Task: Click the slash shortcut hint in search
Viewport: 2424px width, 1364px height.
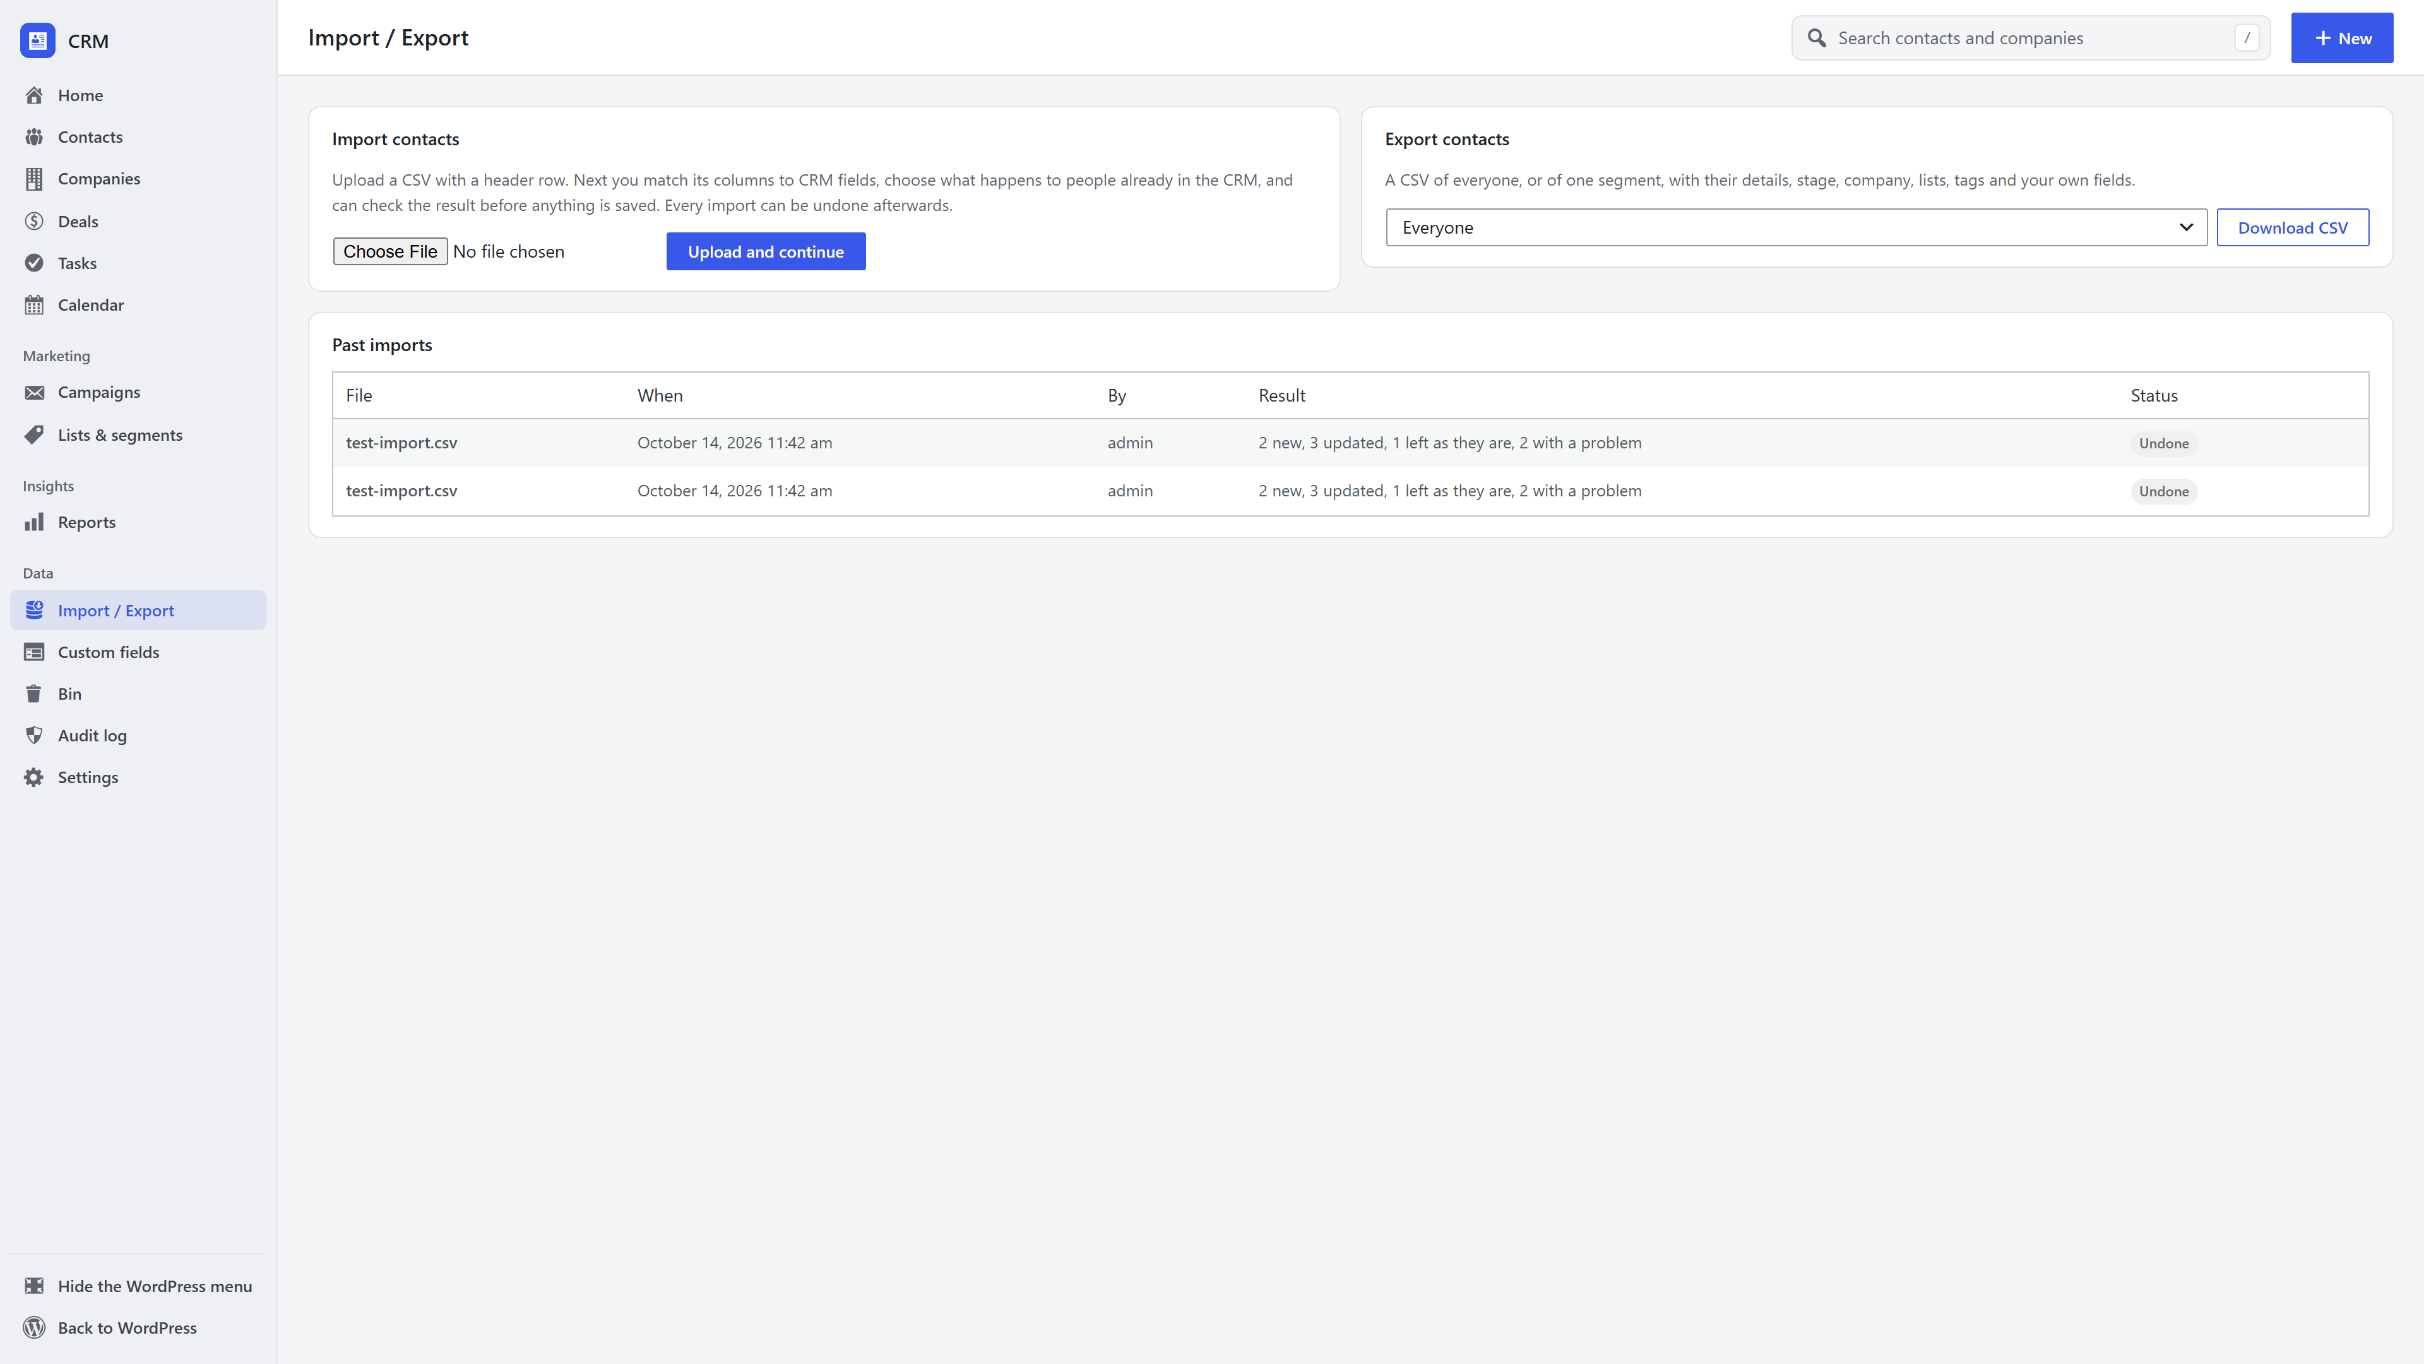Action: tap(2247, 38)
